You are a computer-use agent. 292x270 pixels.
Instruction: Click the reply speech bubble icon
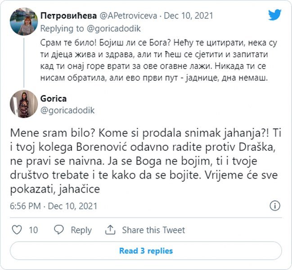[x=59, y=230]
